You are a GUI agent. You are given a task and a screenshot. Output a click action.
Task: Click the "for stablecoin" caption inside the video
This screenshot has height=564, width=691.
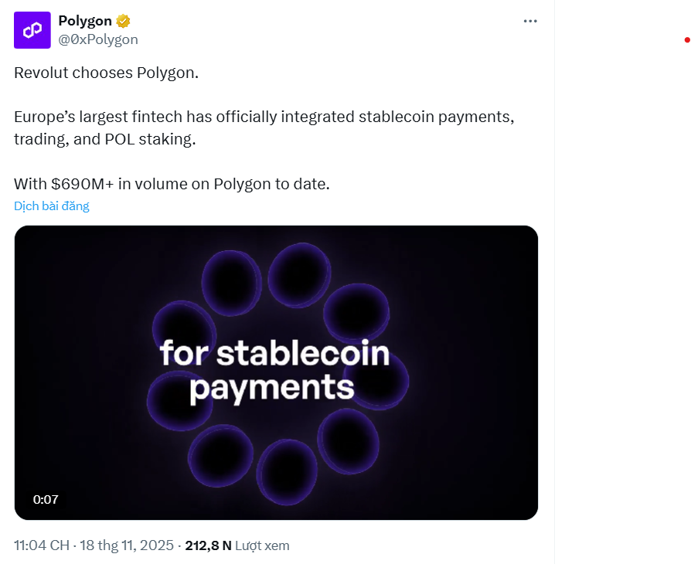click(274, 354)
